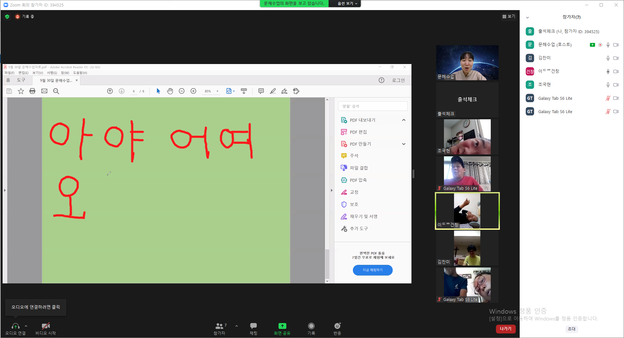The height and width of the screenshot is (338, 624).
Task: Open the 도움말(H) menu in Acrobat
Action: (80, 73)
